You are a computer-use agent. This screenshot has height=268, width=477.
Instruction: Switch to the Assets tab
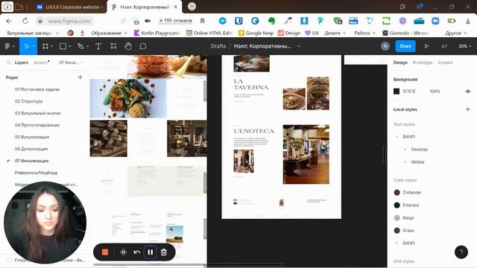coord(40,63)
